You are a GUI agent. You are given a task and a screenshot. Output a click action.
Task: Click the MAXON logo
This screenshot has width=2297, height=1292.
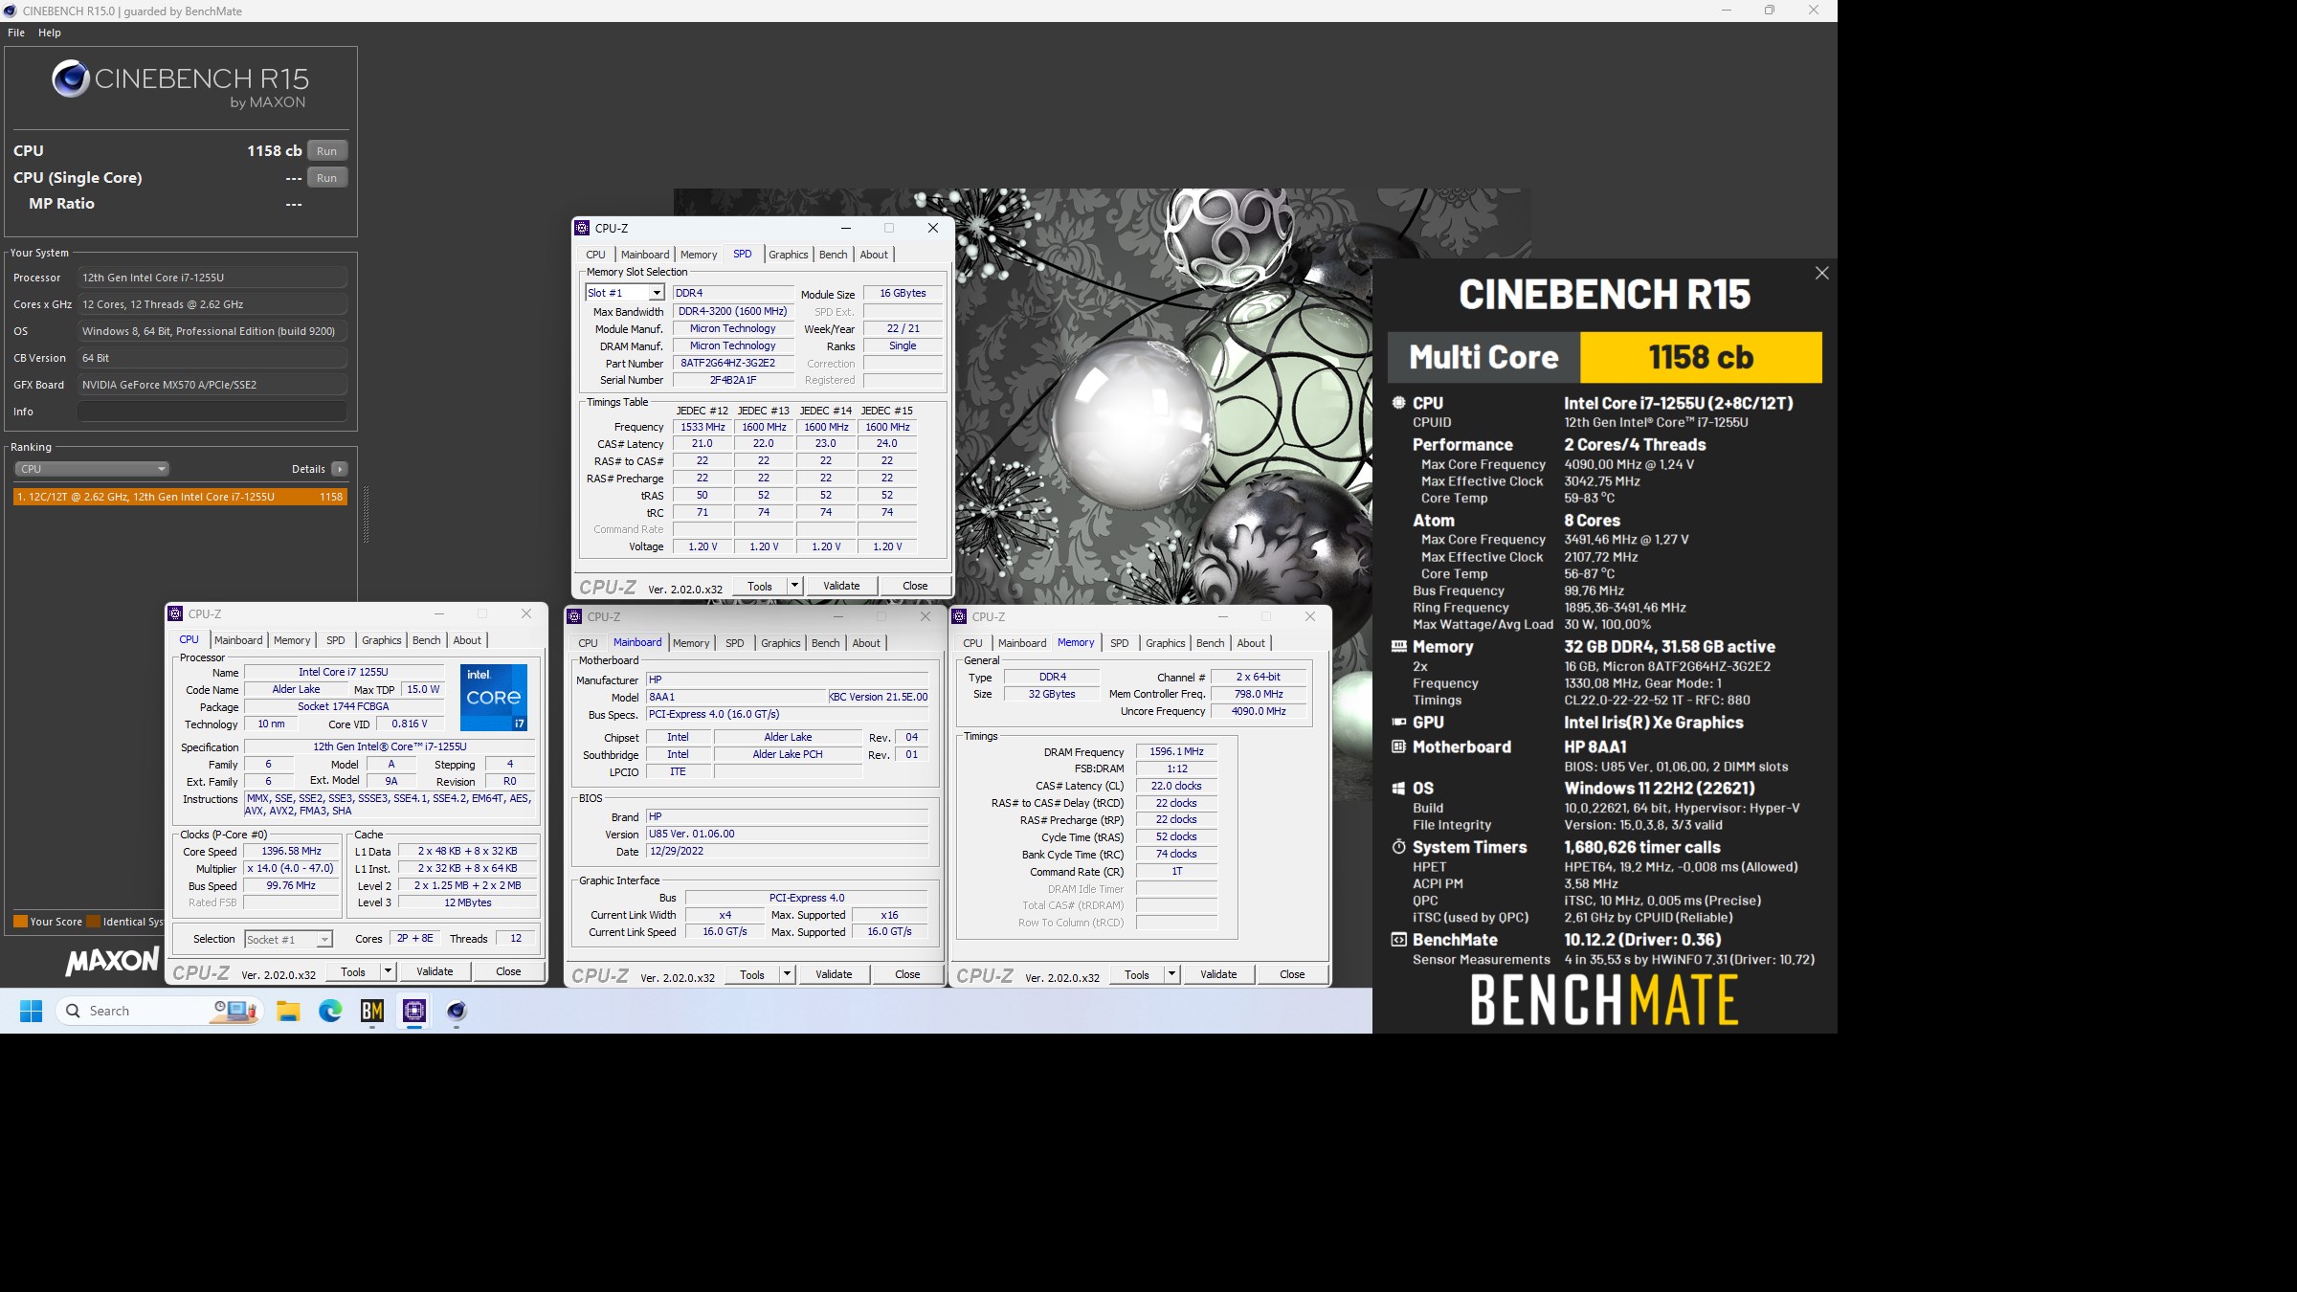pos(112,961)
